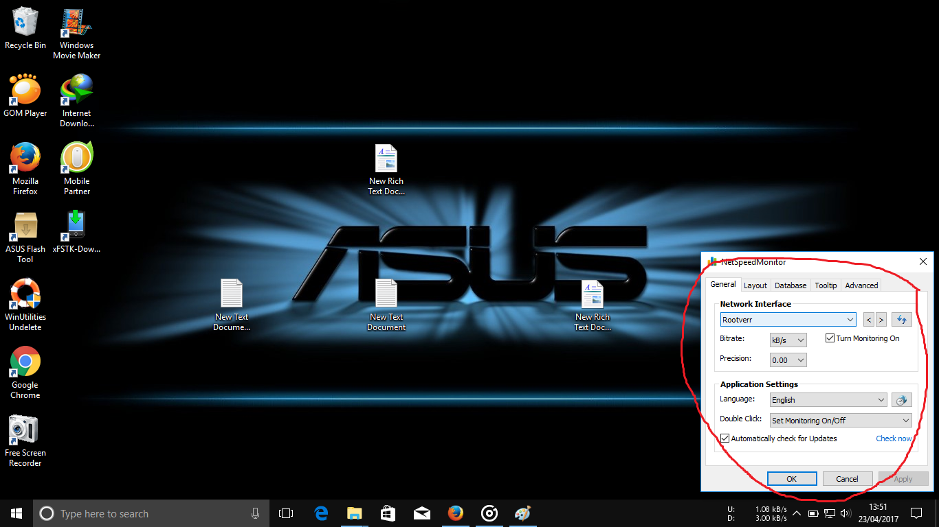Select ASUS Flash Tool desktop shortcut
939x527 pixels.
[25, 237]
